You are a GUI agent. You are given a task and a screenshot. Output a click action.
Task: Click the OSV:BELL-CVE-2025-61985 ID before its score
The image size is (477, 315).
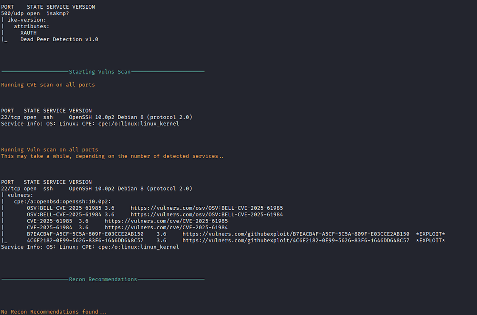(64, 208)
